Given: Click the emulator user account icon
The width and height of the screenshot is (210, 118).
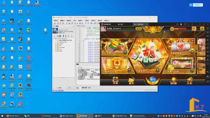Looking at the screenshot, I should click(x=181, y=24).
